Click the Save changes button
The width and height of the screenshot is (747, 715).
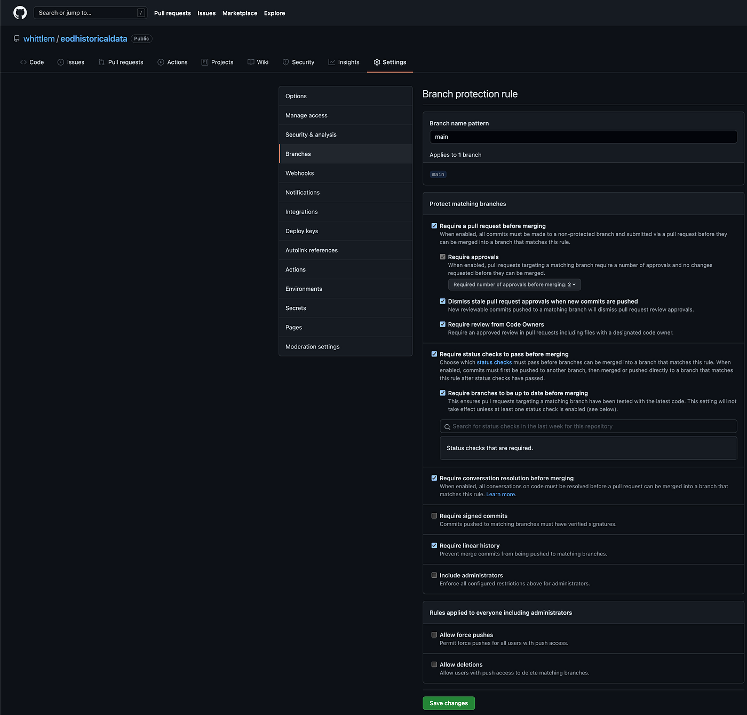click(449, 703)
